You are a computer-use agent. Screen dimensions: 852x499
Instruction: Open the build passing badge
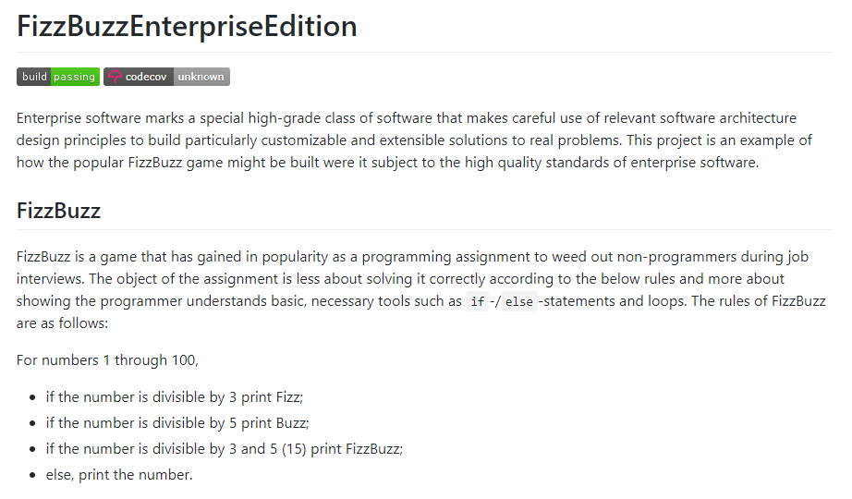[x=58, y=77]
